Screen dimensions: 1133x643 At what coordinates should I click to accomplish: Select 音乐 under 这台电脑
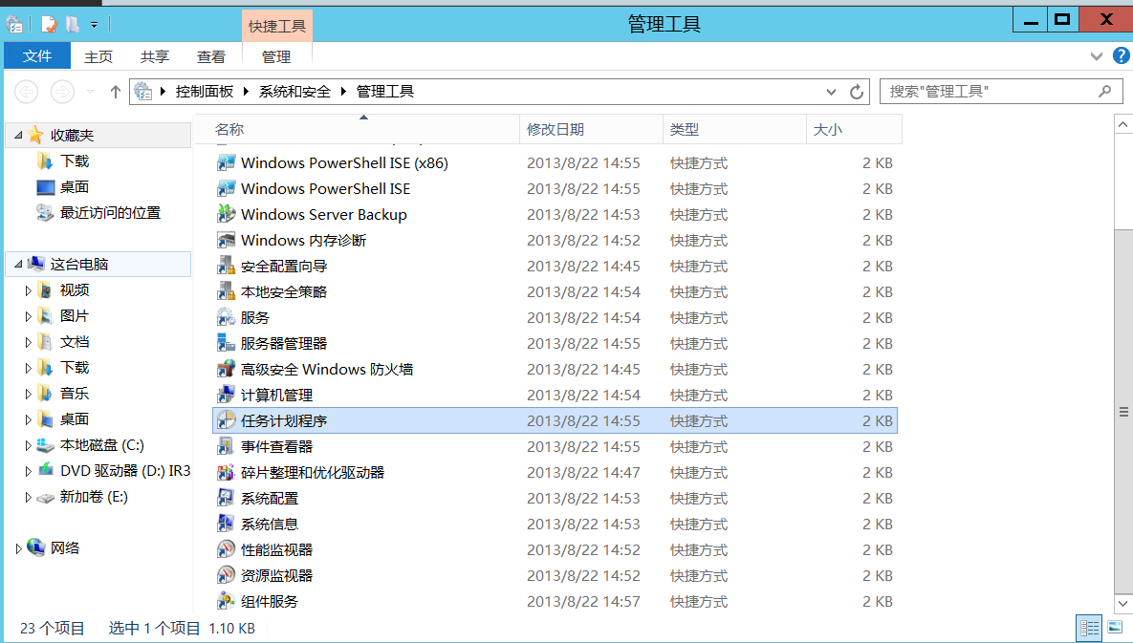[x=75, y=394]
